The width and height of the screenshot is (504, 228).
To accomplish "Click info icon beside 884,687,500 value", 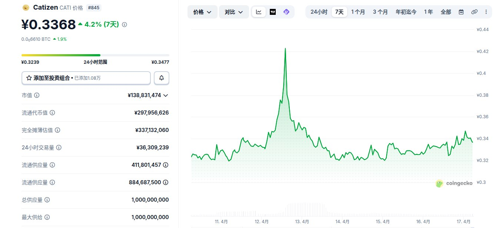I will pyautogui.click(x=166, y=182).
